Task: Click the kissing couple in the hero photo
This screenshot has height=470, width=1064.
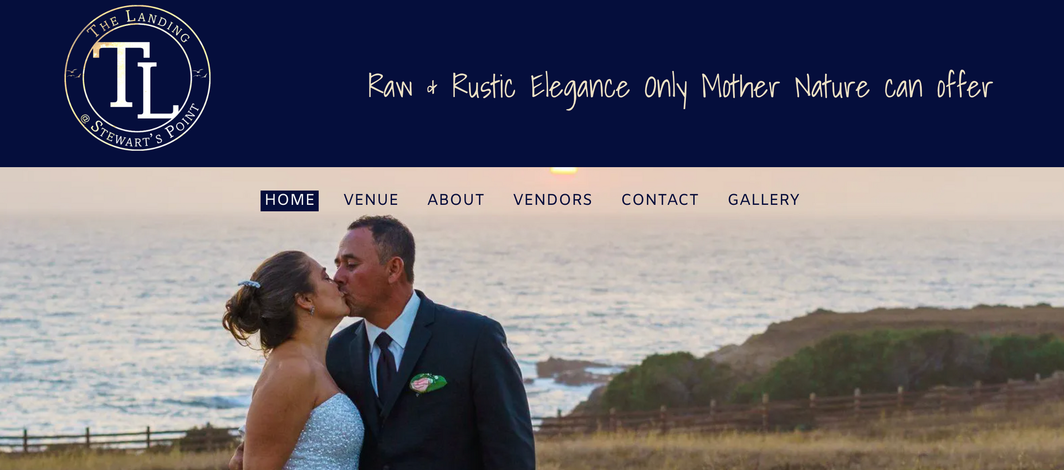Action: [377, 343]
